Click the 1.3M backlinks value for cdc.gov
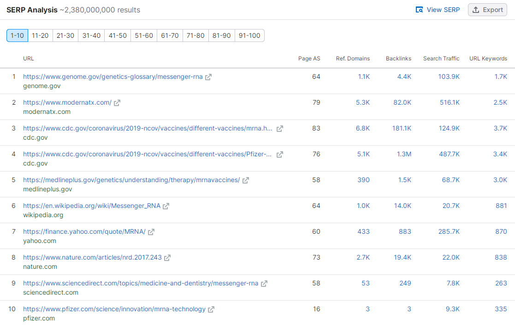Image resolution: width=515 pixels, height=326 pixels. (404, 154)
